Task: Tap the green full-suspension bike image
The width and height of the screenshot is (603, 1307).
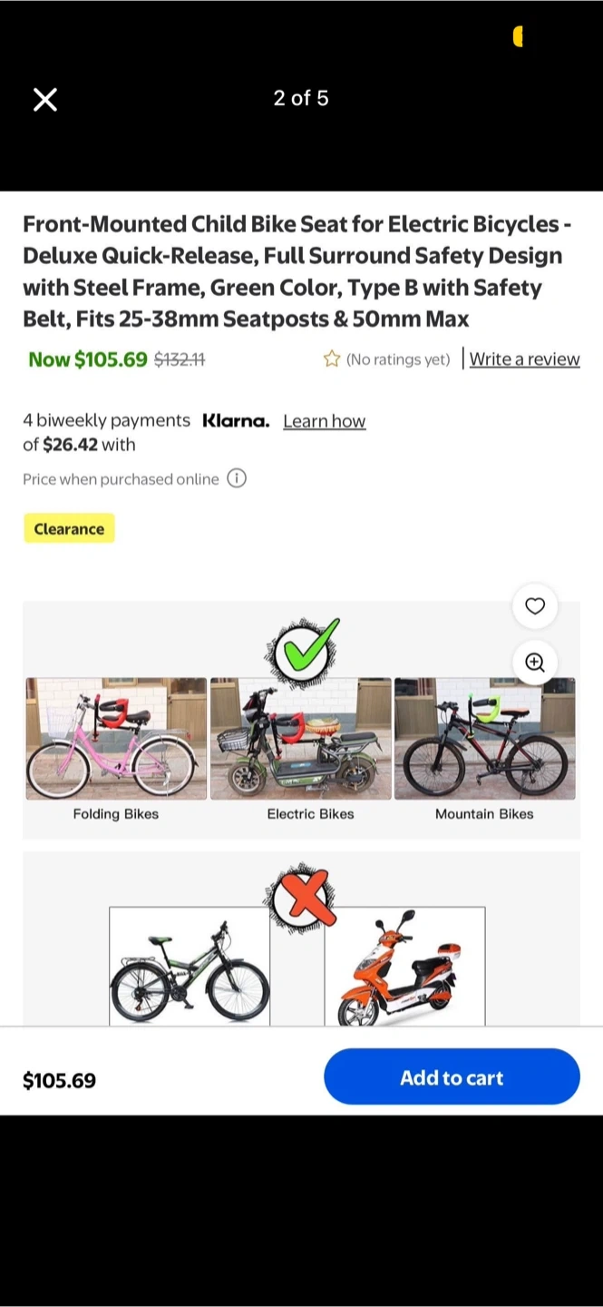Action: pos(190,966)
